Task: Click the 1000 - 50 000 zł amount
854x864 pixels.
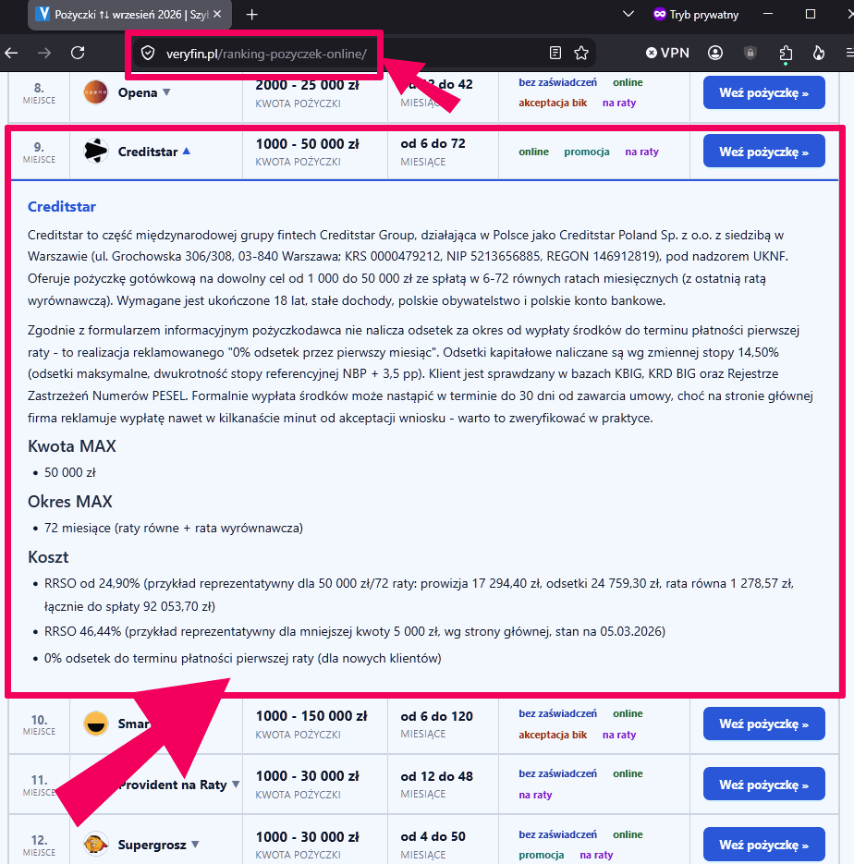Action: [308, 144]
